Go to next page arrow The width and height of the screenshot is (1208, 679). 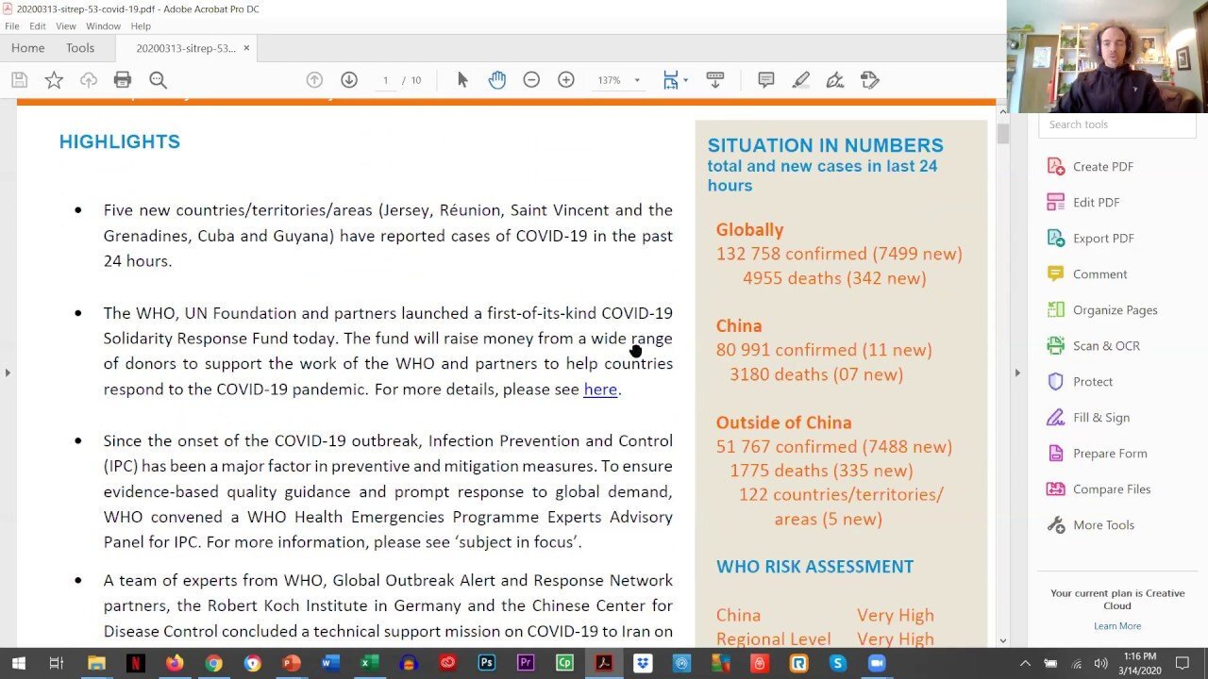click(349, 80)
